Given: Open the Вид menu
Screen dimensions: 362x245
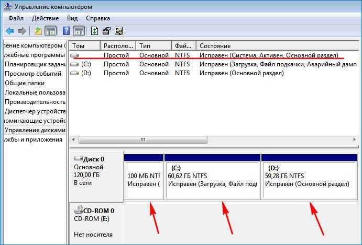Looking at the screenshot, I should coord(72,18).
